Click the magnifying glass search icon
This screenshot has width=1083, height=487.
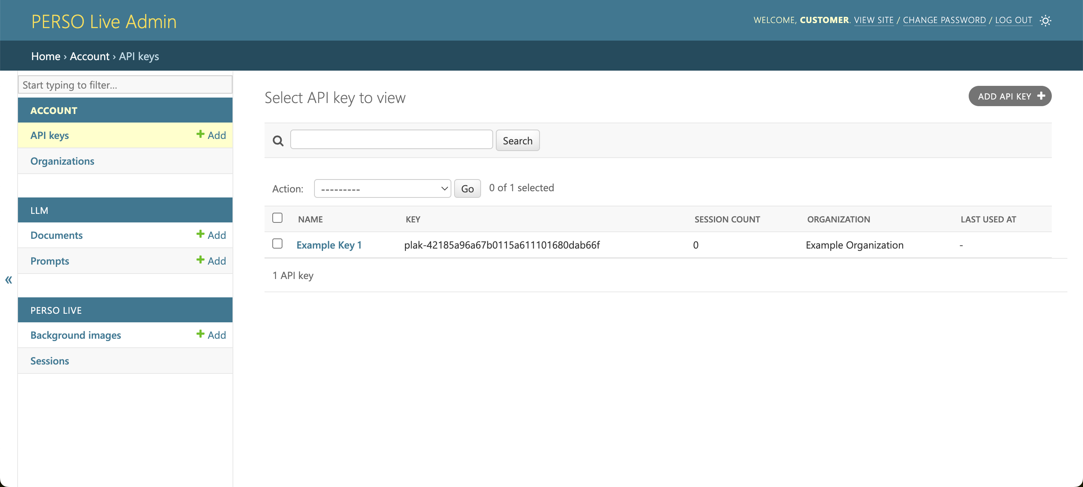(278, 140)
